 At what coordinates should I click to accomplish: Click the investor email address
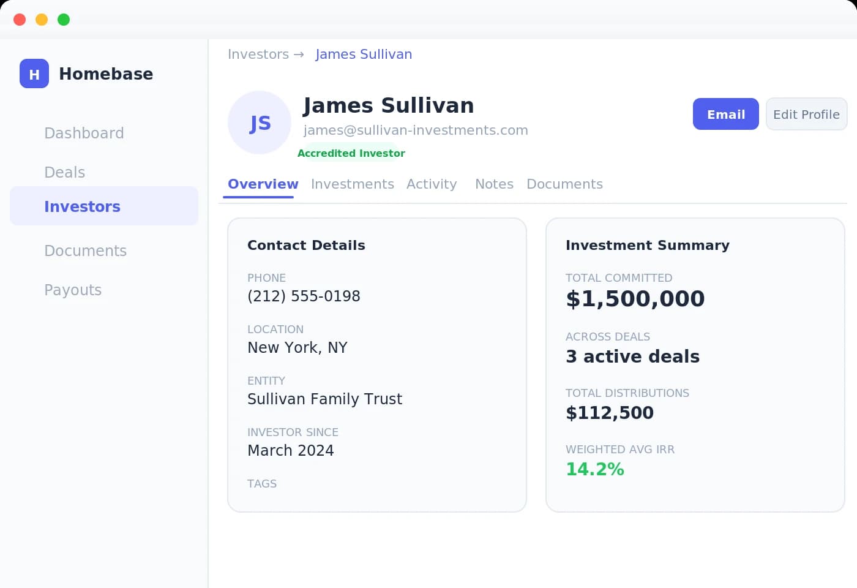click(416, 130)
